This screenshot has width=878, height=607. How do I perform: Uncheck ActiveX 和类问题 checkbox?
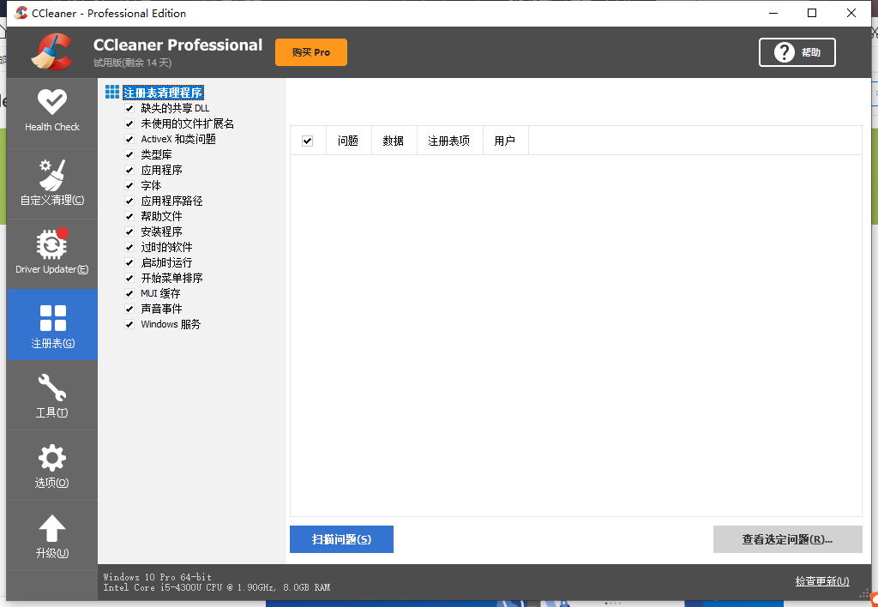click(129, 139)
